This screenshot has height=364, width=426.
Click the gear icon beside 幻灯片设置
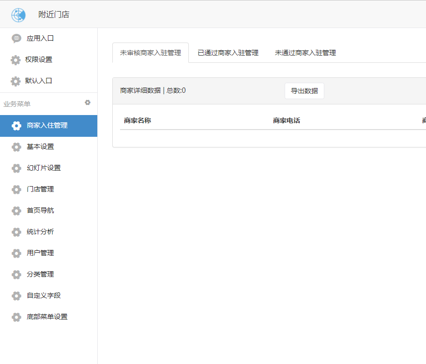pos(16,168)
